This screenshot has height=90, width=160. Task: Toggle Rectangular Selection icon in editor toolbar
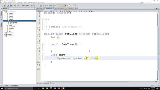point(69,11)
